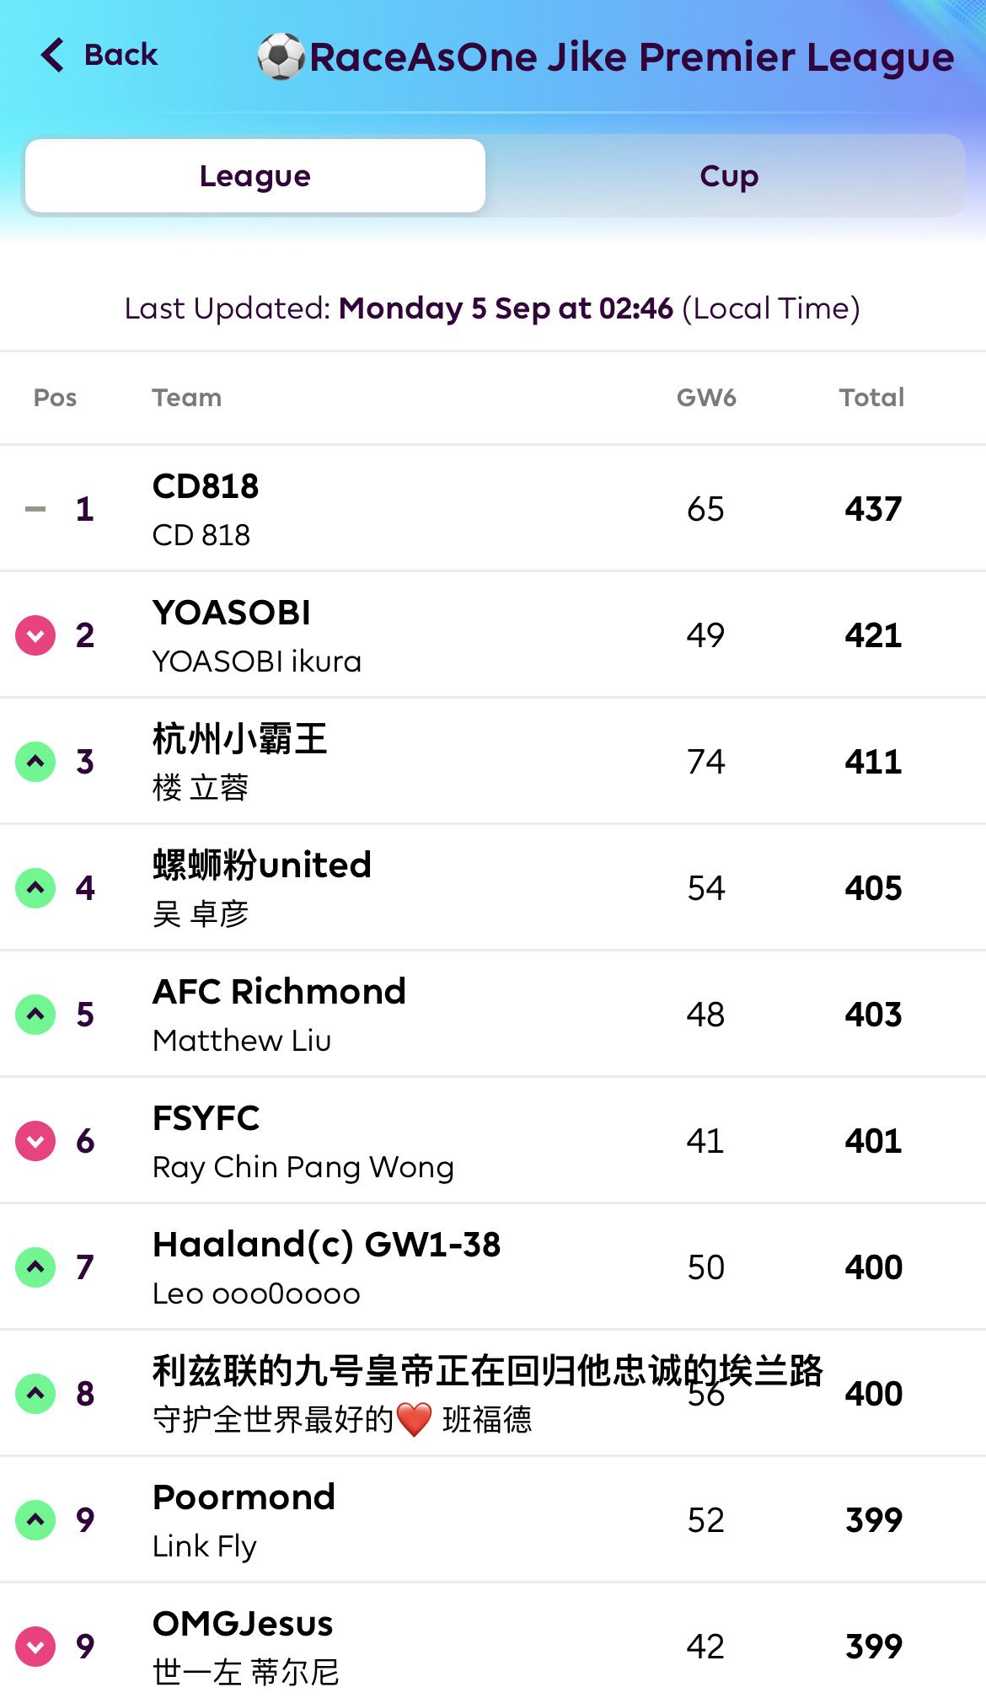The height and width of the screenshot is (1698, 986).
Task: Click the Total column header
Action: click(871, 398)
